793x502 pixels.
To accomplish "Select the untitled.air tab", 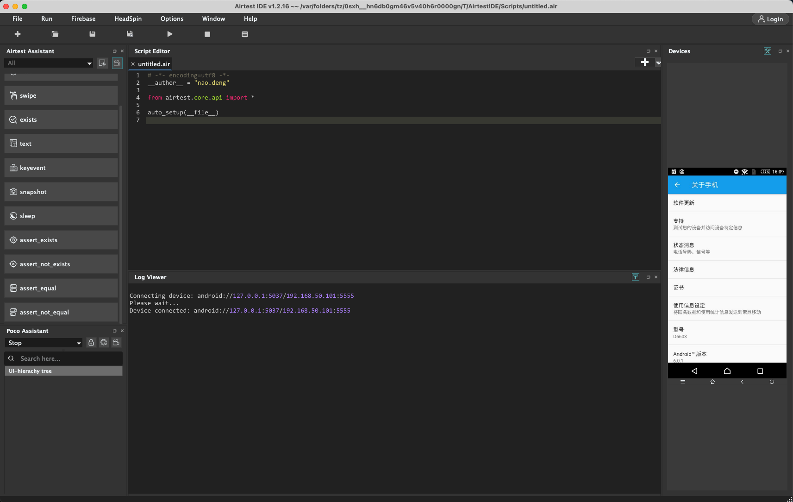I will coord(154,64).
